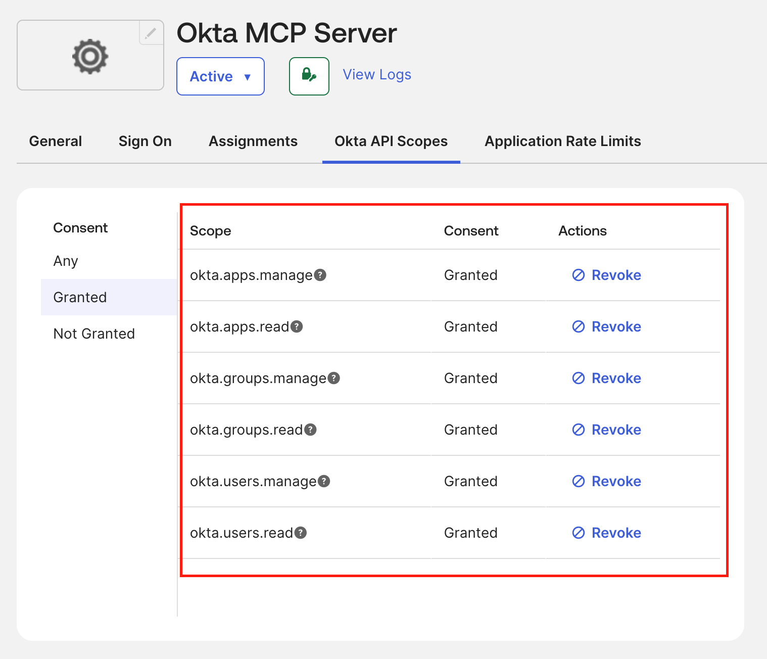Switch to the General tab

tap(56, 141)
